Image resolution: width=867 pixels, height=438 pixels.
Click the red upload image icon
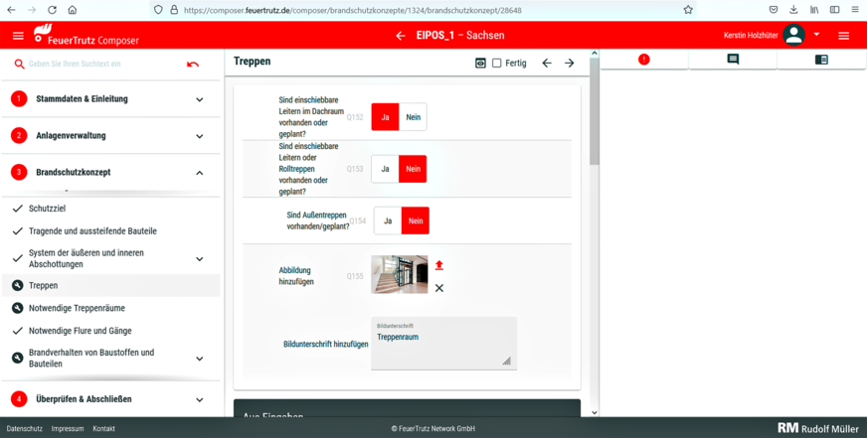click(x=438, y=265)
